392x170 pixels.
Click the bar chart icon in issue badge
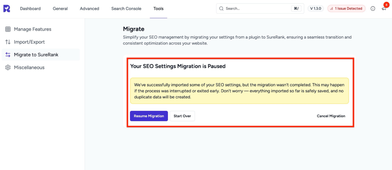coord(332,8)
